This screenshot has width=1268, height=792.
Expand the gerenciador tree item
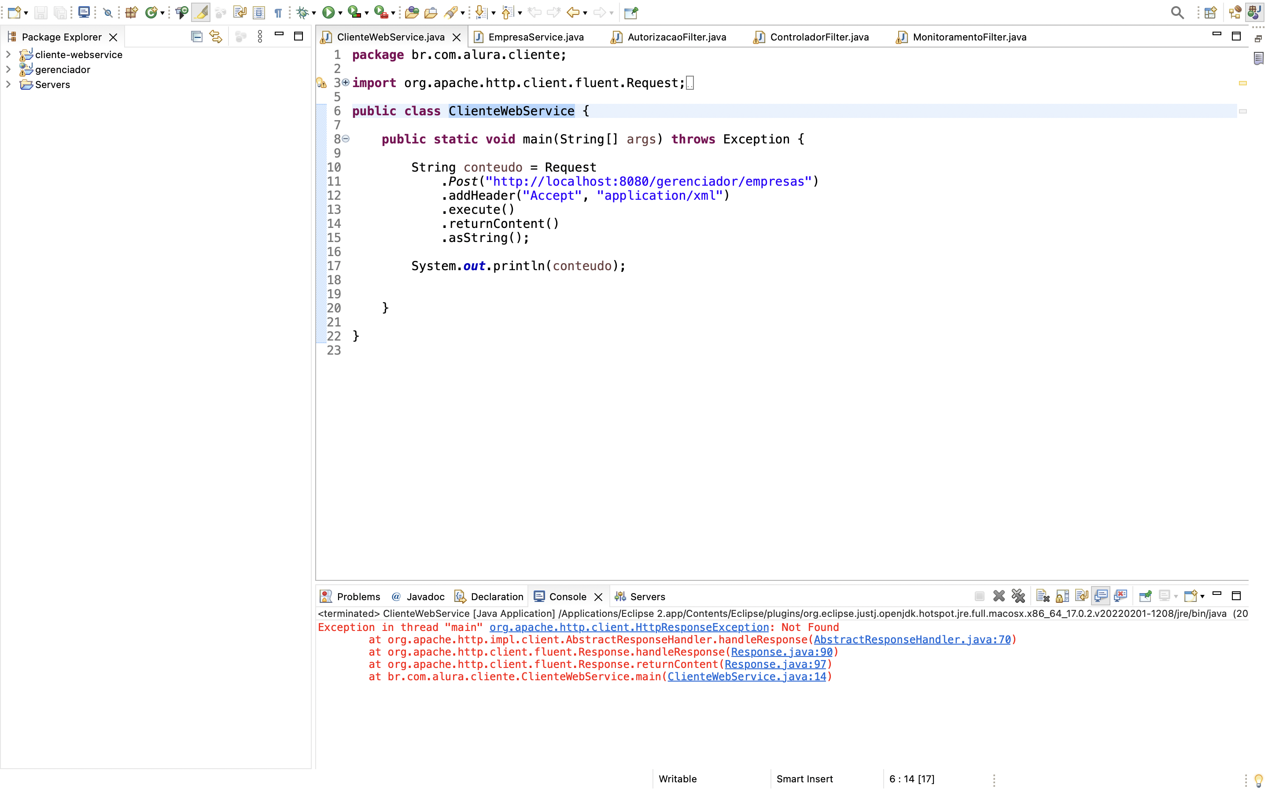pos(8,69)
